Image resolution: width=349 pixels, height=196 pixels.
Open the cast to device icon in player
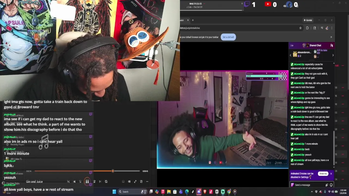coord(123,182)
